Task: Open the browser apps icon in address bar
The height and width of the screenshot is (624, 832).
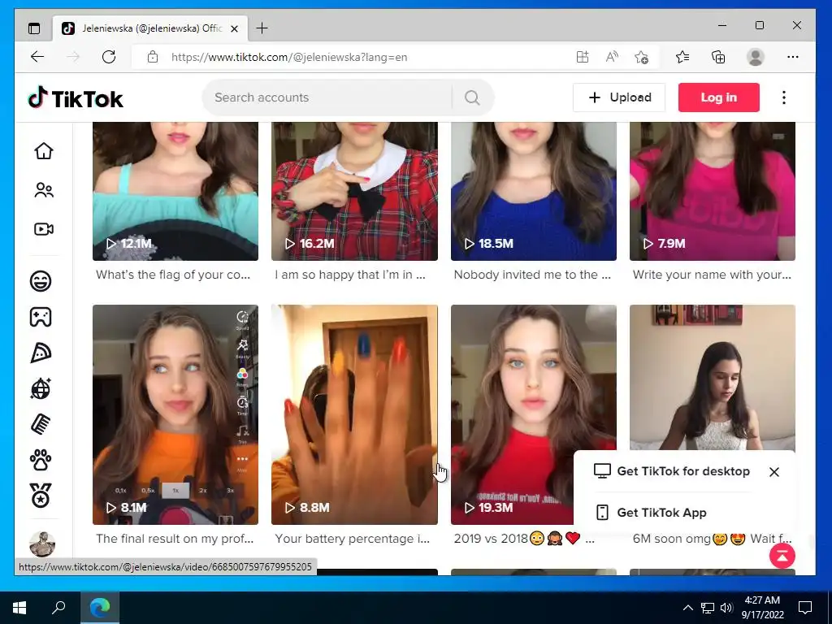Action: coord(583,57)
